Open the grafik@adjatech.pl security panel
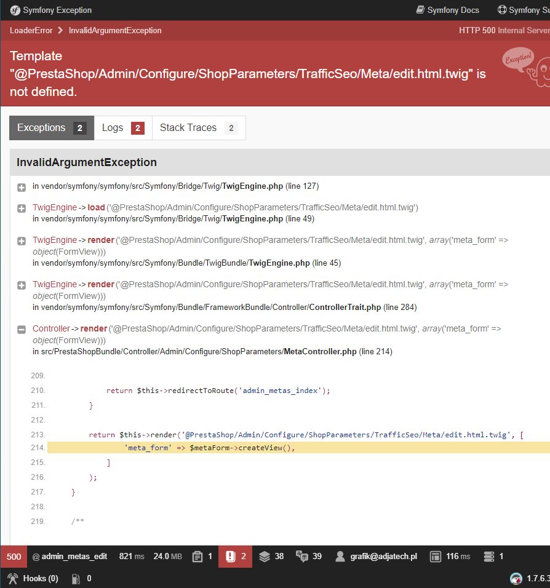 pos(383,557)
